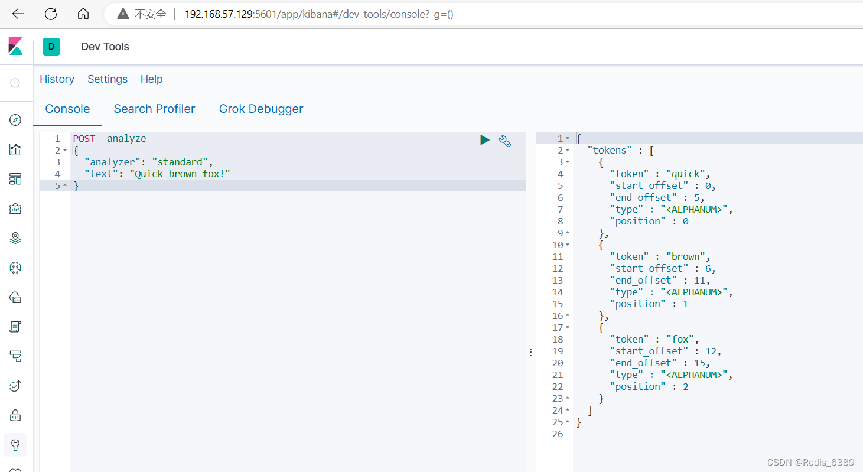The height and width of the screenshot is (472, 863).
Task: Click the "end_offset" : 11 line
Action: tap(660, 280)
